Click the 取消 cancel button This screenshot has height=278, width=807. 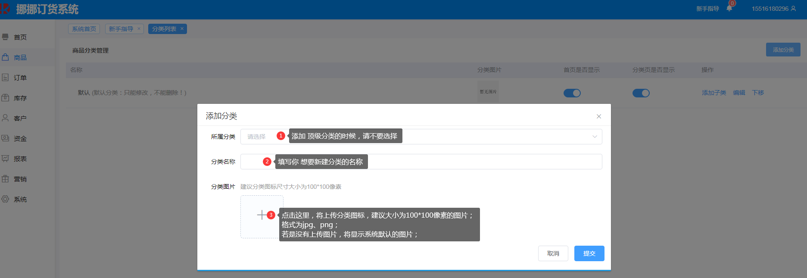coord(553,253)
